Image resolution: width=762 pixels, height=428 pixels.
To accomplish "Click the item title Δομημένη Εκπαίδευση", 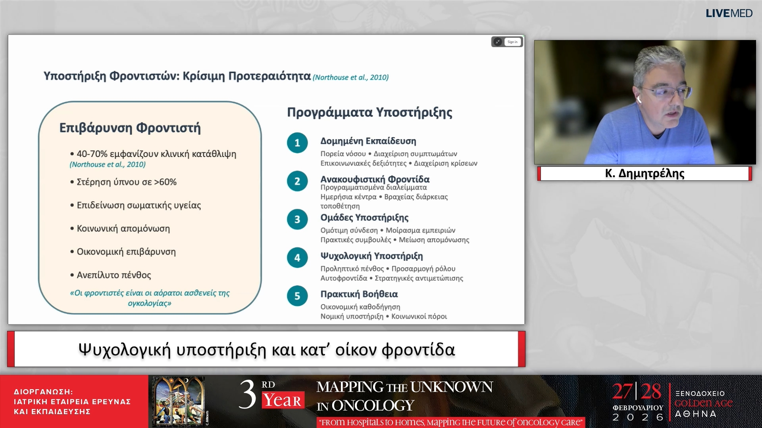I will coord(368,141).
